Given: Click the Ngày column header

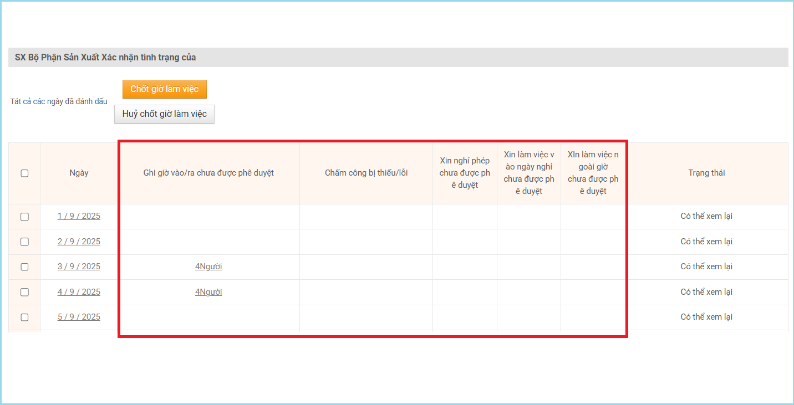Looking at the screenshot, I should click(79, 173).
